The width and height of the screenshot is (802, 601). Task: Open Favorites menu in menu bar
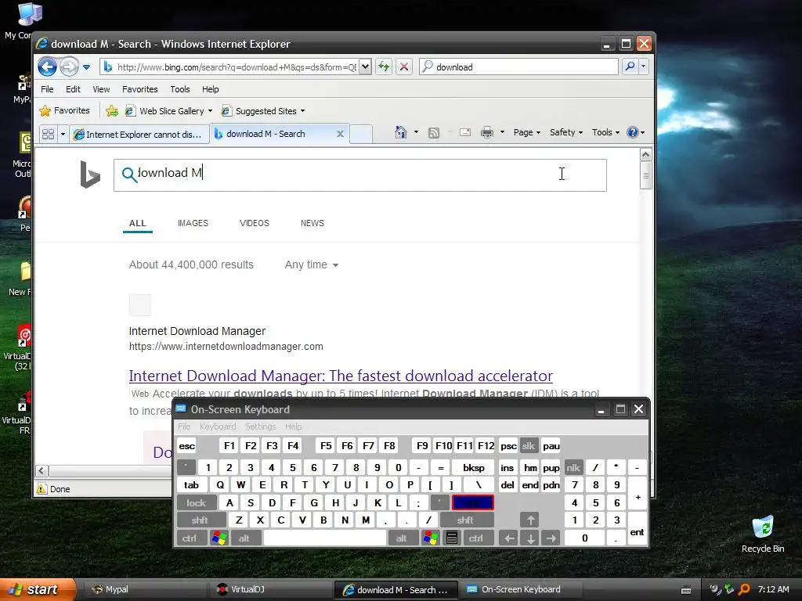139,89
